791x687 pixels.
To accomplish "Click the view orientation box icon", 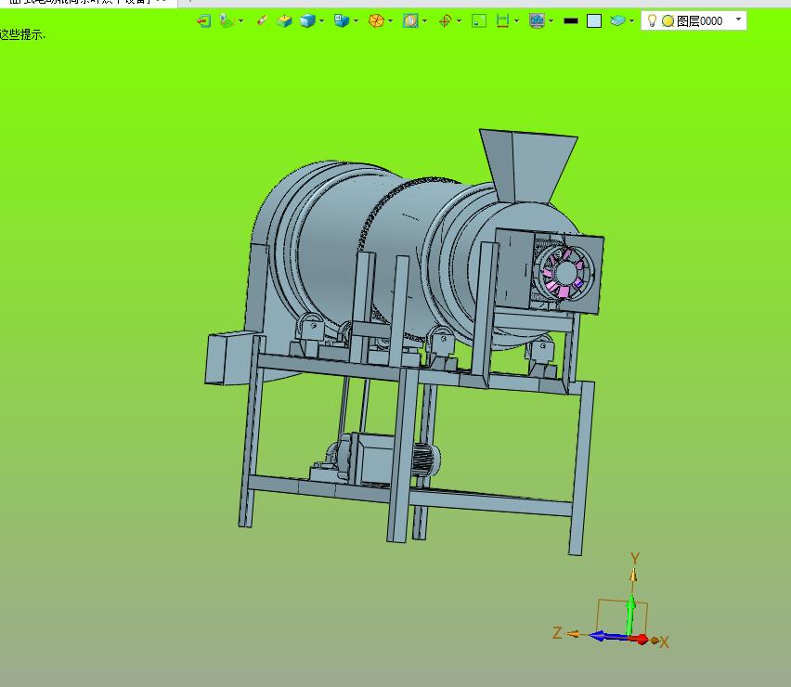I will click(x=342, y=20).
